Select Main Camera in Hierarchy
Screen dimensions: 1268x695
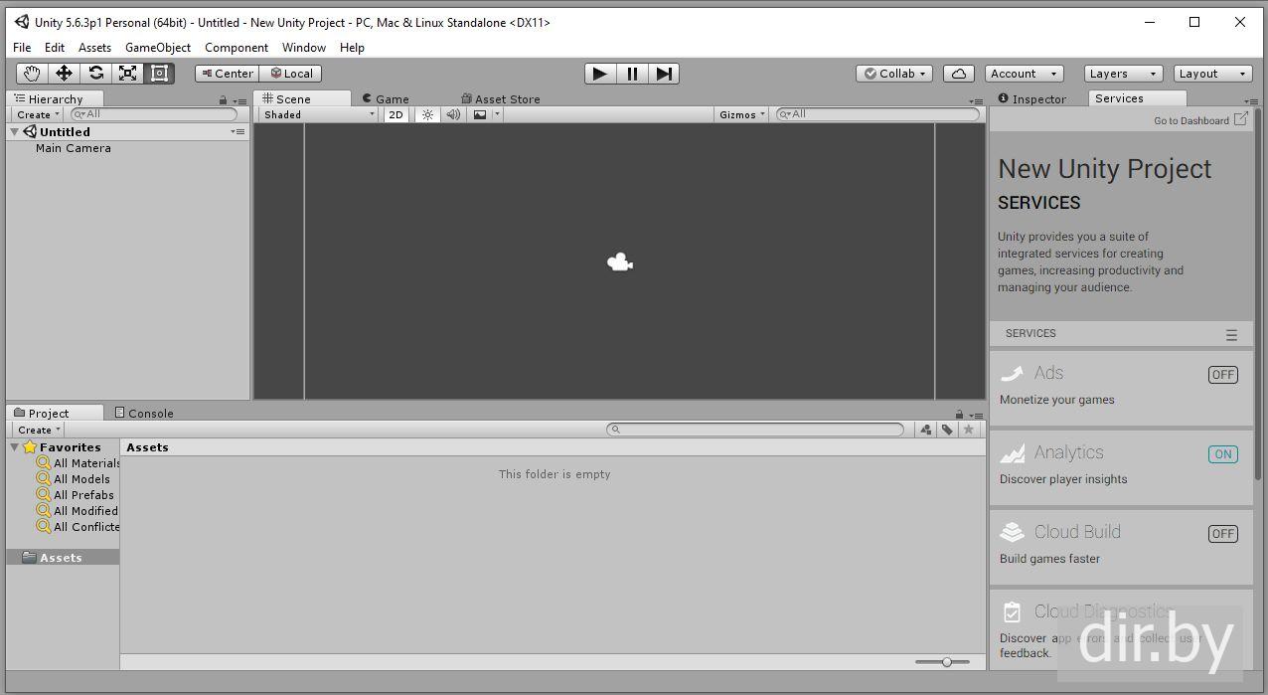click(74, 148)
